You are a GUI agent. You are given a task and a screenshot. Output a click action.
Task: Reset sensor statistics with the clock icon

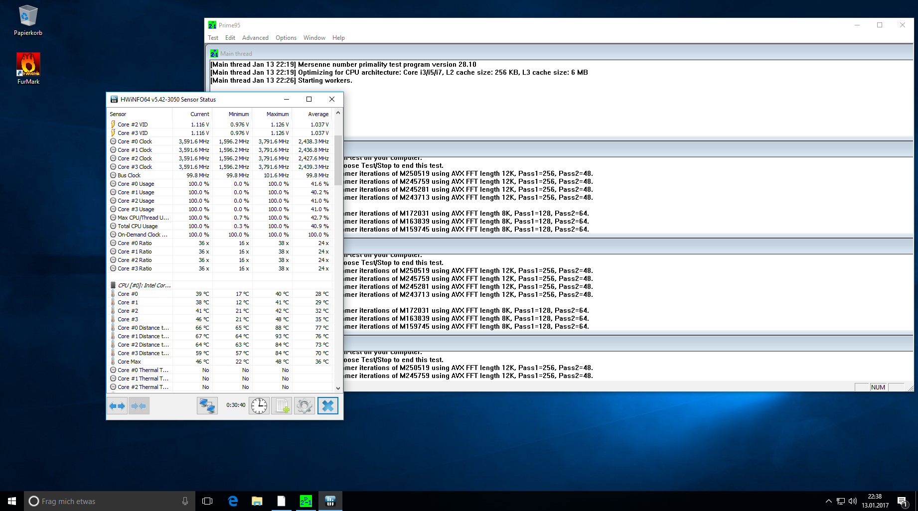[x=259, y=406]
